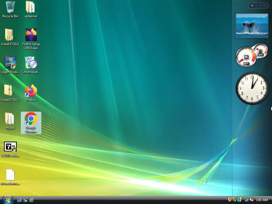This screenshot has width=272, height=204.
Task: Launch Internet Explorer from Quick Launch
Action: tap(32, 200)
